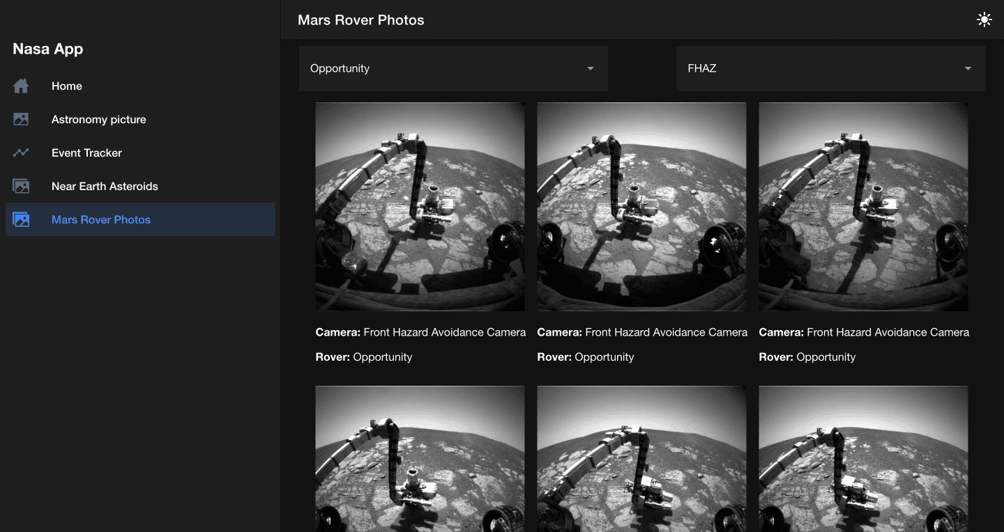This screenshot has width=1004, height=532.
Task: Select the Mars Rover Photos image icon
Action: tap(21, 219)
